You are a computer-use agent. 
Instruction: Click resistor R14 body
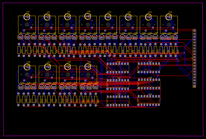coord(29,50)
